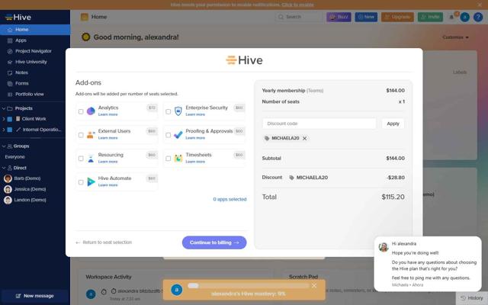The height and width of the screenshot is (305, 488).
Task: Open the notifications bell
Action: pyautogui.click(x=451, y=17)
